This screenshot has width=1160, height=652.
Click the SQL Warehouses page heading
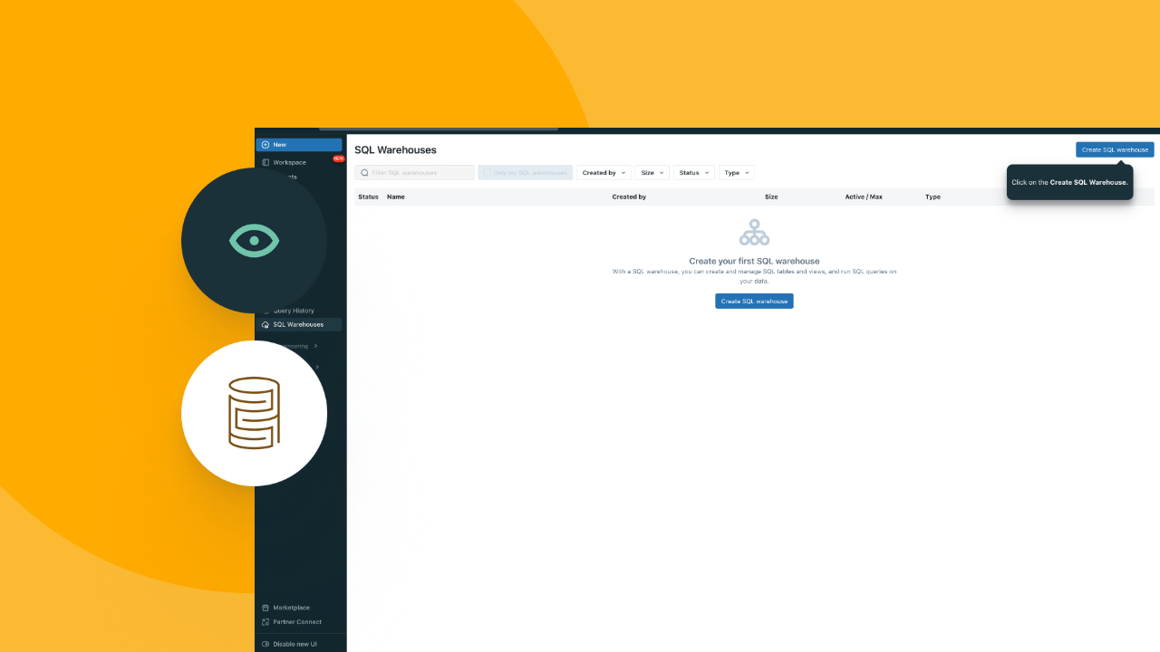tap(395, 150)
